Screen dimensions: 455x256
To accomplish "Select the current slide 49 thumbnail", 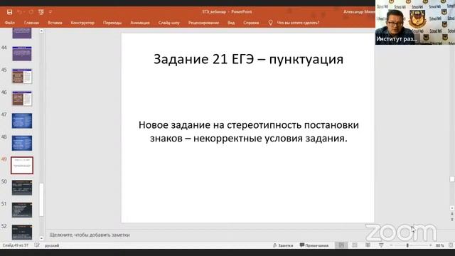I will [x=22, y=166].
